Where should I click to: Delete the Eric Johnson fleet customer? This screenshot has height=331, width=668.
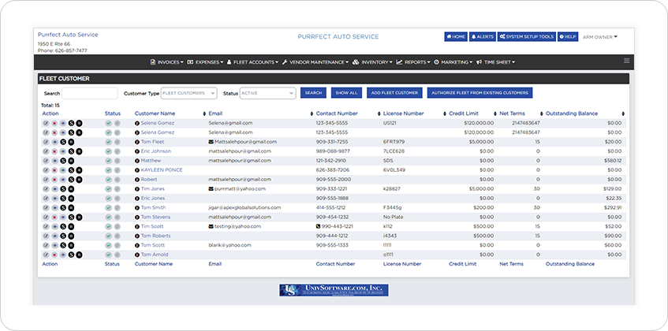coord(54,151)
